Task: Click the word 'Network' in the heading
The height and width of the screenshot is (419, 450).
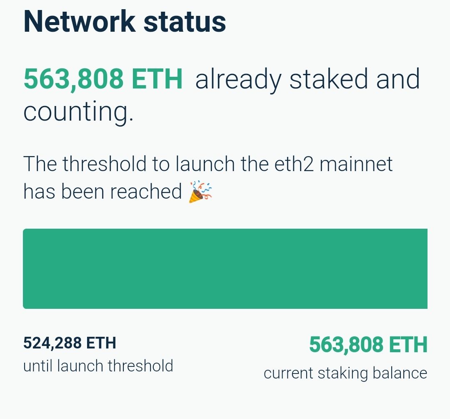Action: pos(79,21)
